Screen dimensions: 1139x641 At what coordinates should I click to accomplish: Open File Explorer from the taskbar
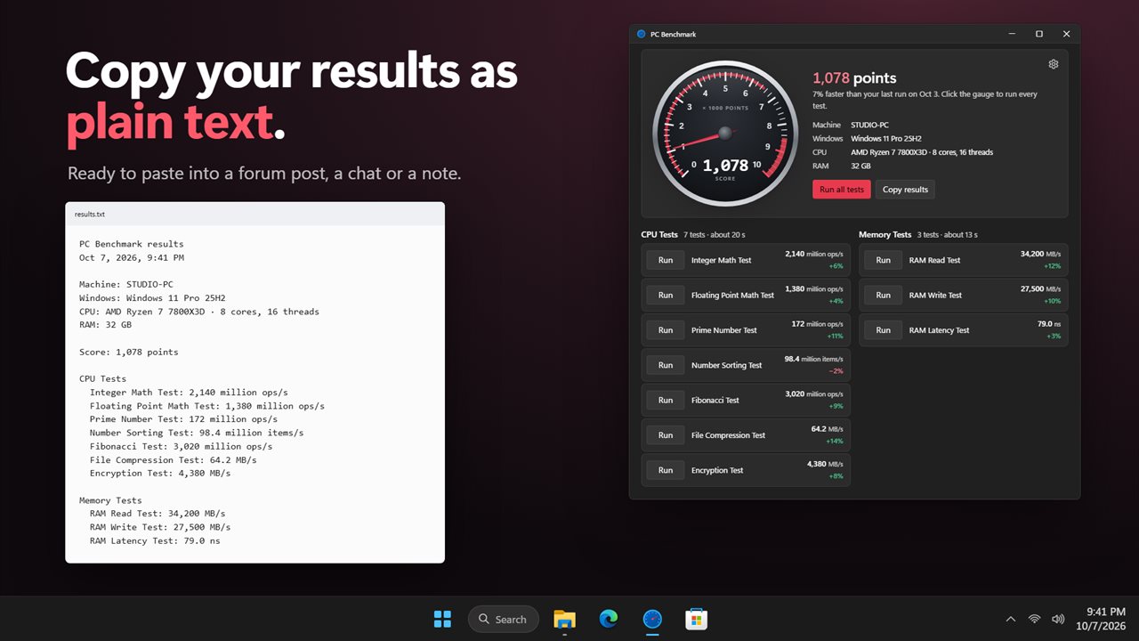564,619
